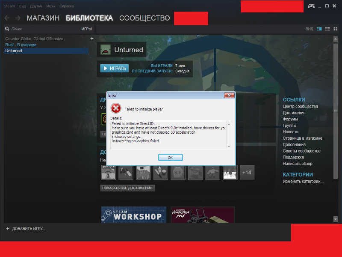The height and width of the screenshot is (257, 342).
Task: Open the Steam menu
Action: [x=9, y=6]
